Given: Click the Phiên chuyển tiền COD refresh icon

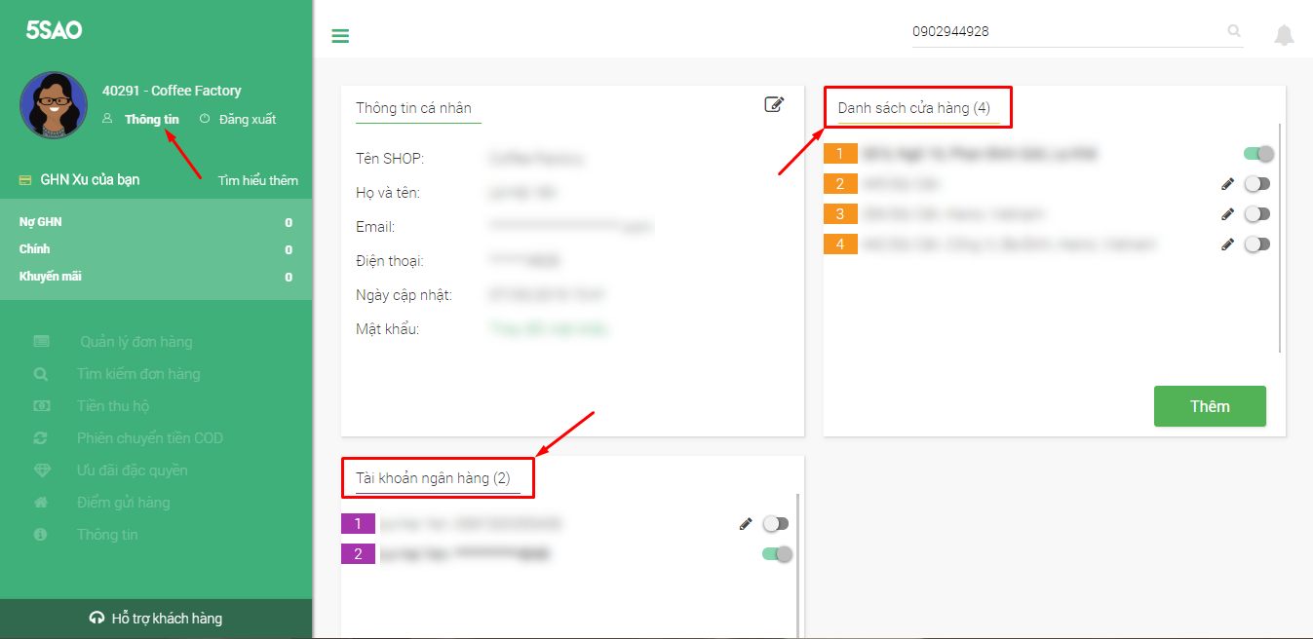Looking at the screenshot, I should tap(40, 438).
